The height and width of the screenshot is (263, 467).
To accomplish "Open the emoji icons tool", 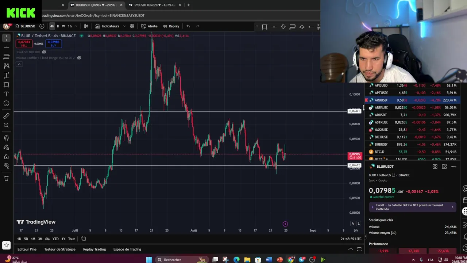I will coord(6,103).
